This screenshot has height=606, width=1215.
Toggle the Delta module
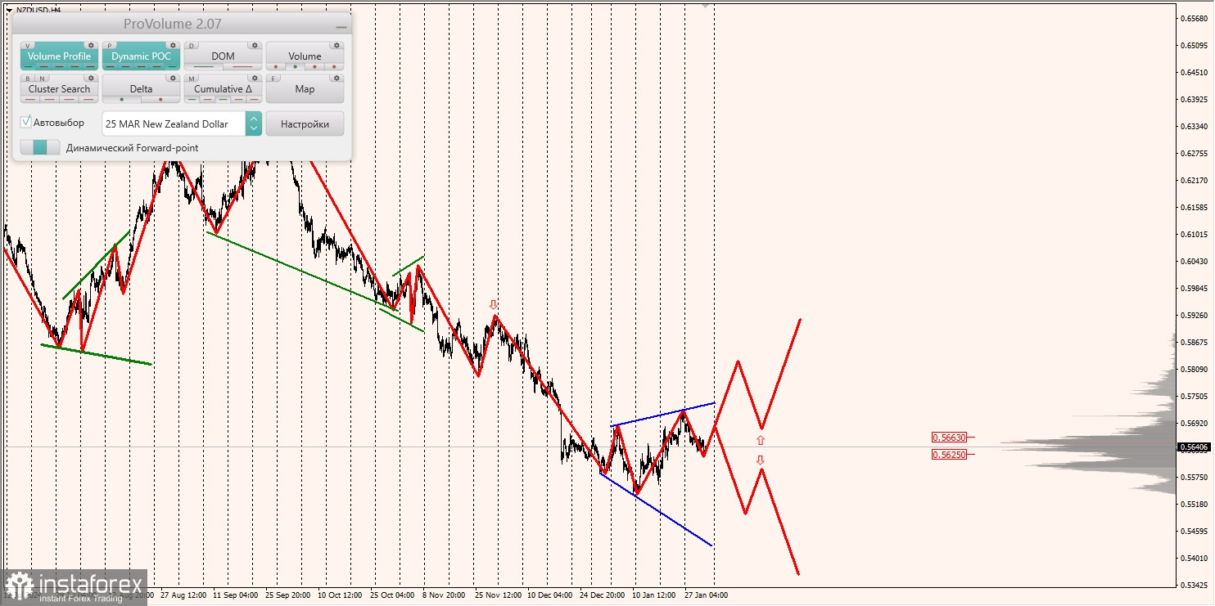coord(141,89)
